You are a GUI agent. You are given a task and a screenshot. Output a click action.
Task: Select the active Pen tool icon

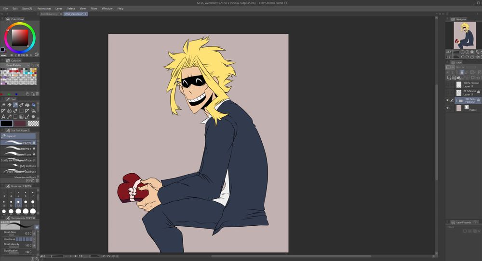(x=15, y=105)
